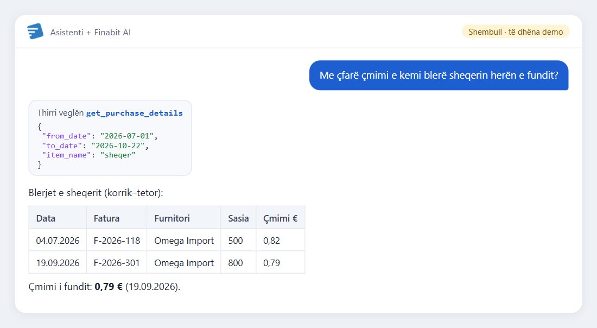Select the date cell 04.07.2026
The height and width of the screenshot is (328, 597).
pyautogui.click(x=58, y=241)
